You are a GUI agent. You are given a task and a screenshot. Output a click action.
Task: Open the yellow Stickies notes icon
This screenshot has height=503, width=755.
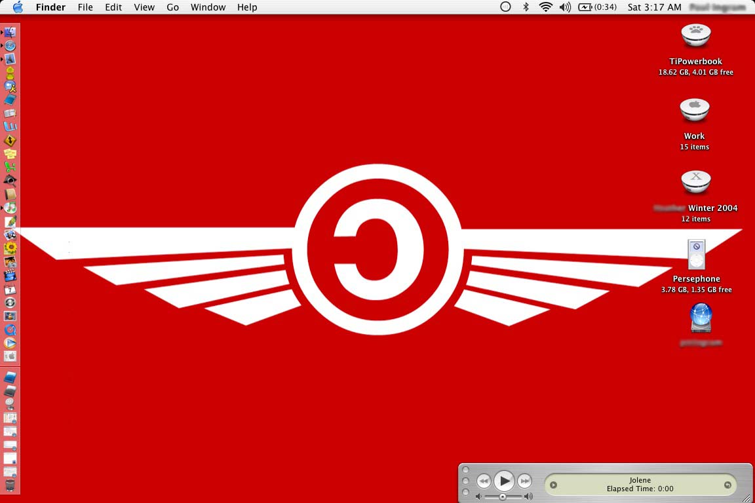pos(10,153)
